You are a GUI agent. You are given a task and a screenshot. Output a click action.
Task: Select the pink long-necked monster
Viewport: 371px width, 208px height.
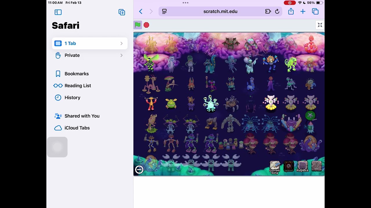[x=151, y=84]
